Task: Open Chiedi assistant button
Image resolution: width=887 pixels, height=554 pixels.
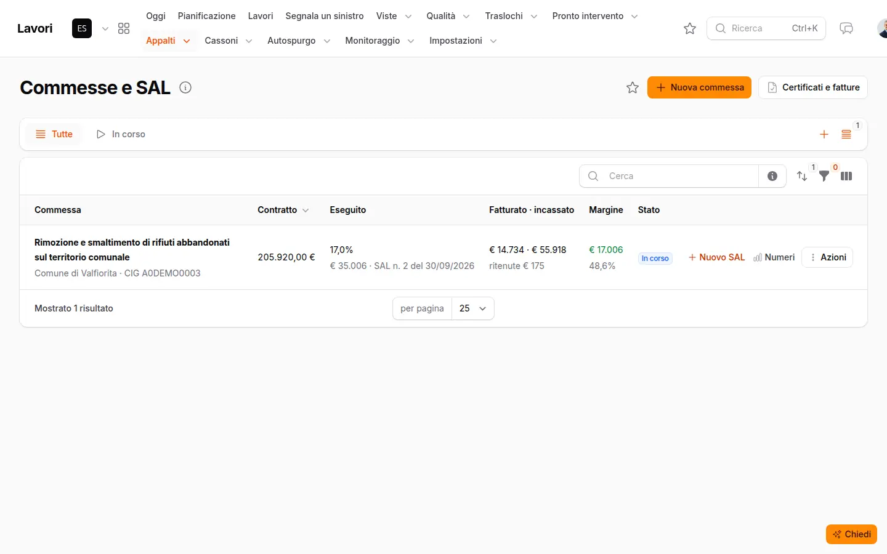Action: pyautogui.click(x=851, y=534)
